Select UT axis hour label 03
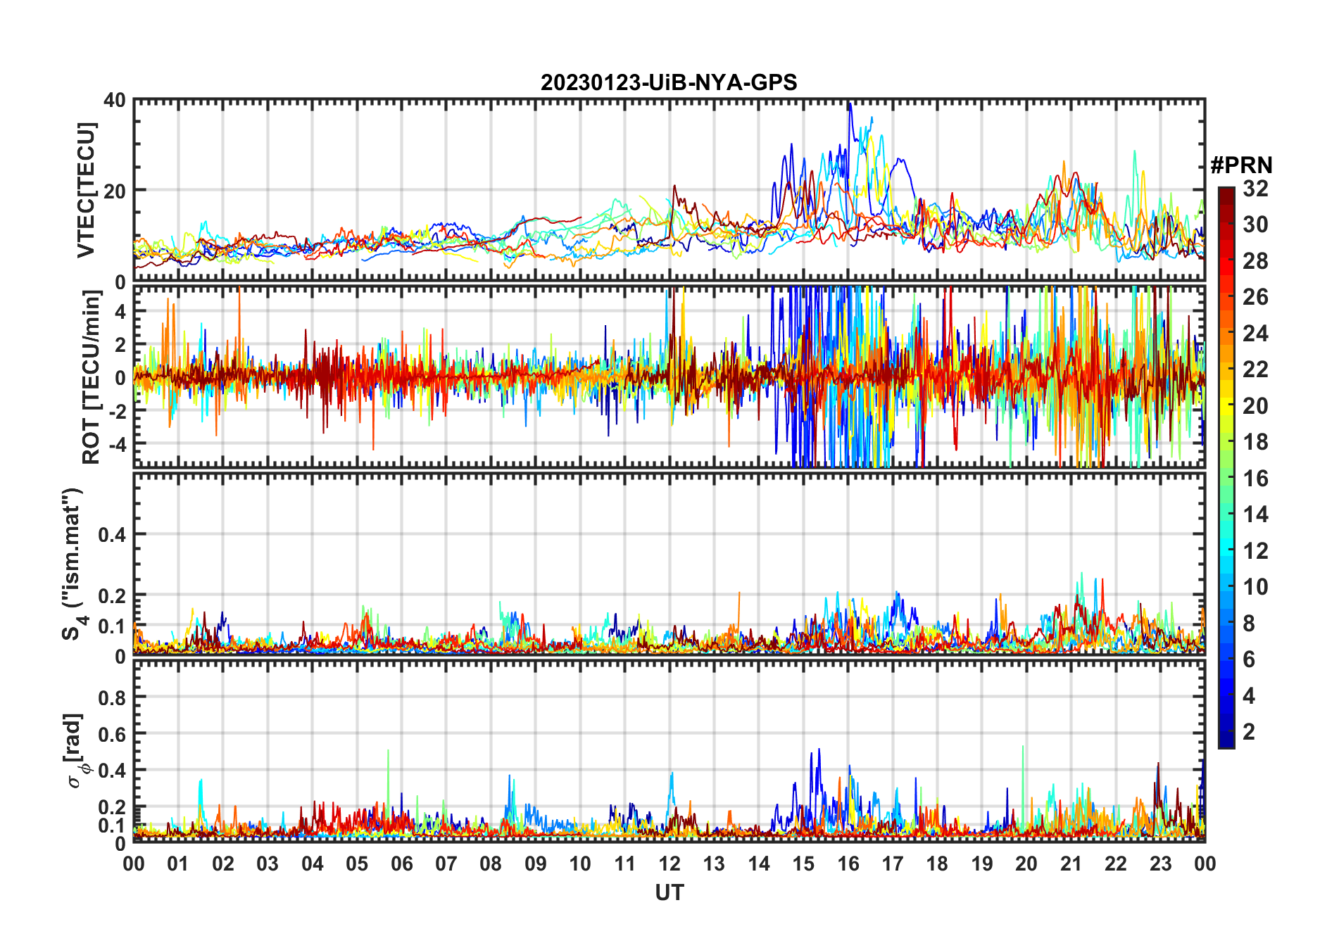Image resolution: width=1339 pixels, height=936 pixels. (x=268, y=864)
